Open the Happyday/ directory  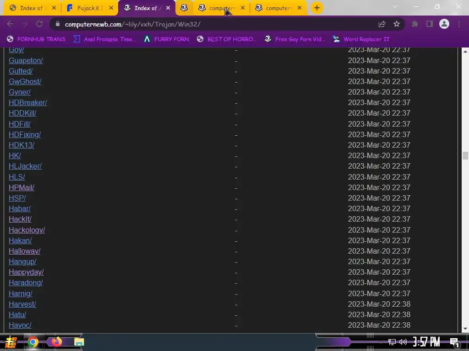click(x=26, y=272)
